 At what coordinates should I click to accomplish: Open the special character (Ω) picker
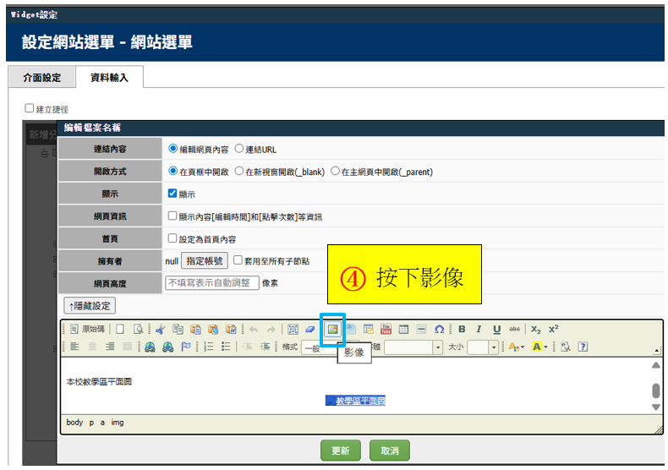pos(439,329)
